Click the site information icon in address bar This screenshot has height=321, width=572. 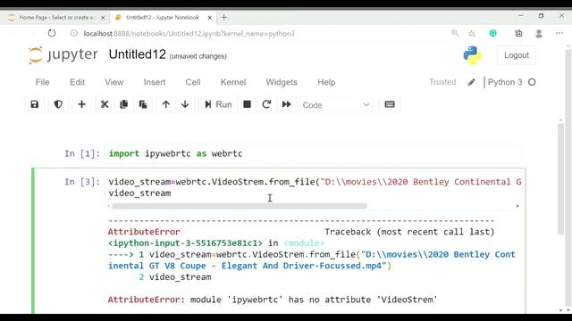(74, 34)
